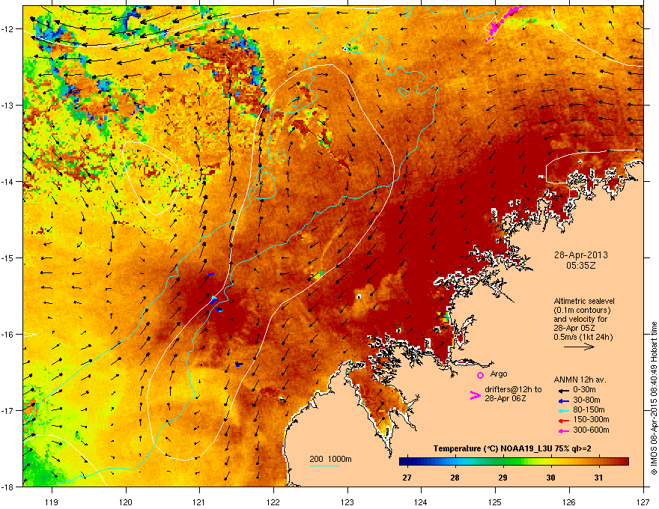Click the color bar value 28
This screenshot has height=509, width=659.
[x=455, y=478]
